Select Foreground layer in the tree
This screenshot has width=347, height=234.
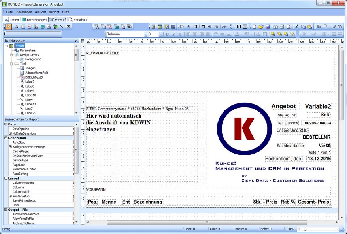coord(33,59)
